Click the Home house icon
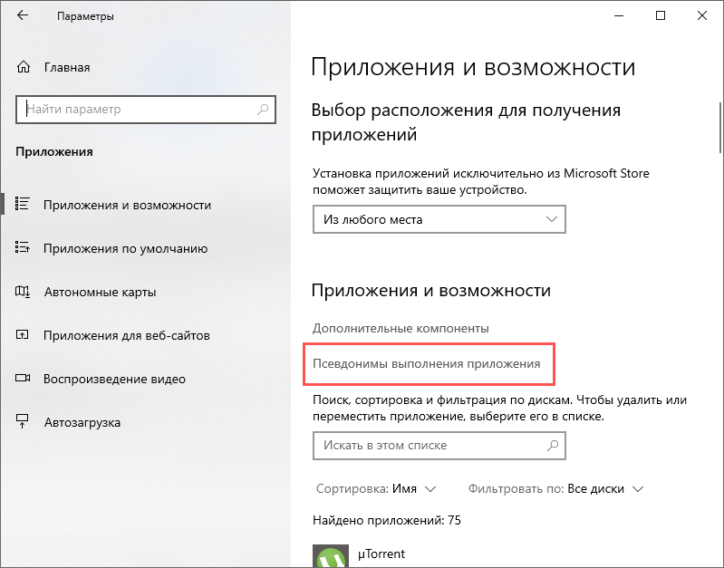This screenshot has width=724, height=568. [23, 67]
